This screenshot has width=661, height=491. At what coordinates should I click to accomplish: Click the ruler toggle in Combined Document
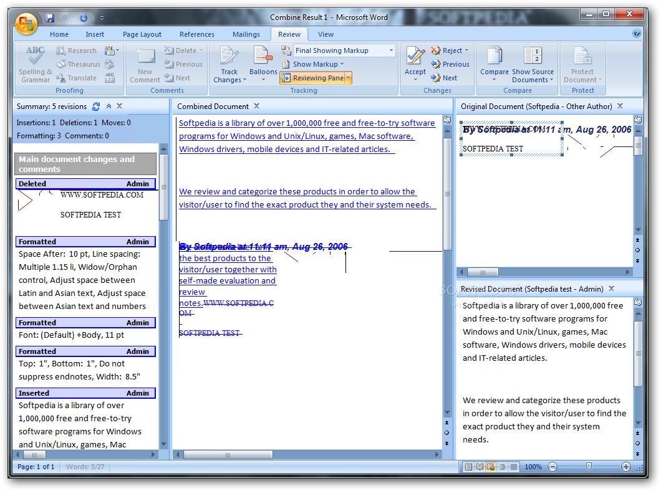tap(447, 120)
